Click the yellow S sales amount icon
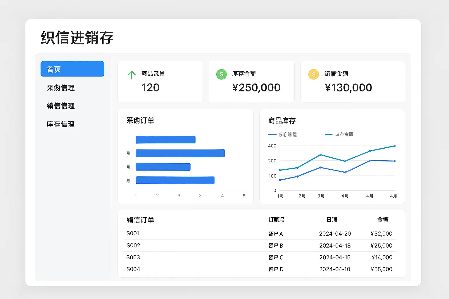449x299 pixels. pos(313,74)
